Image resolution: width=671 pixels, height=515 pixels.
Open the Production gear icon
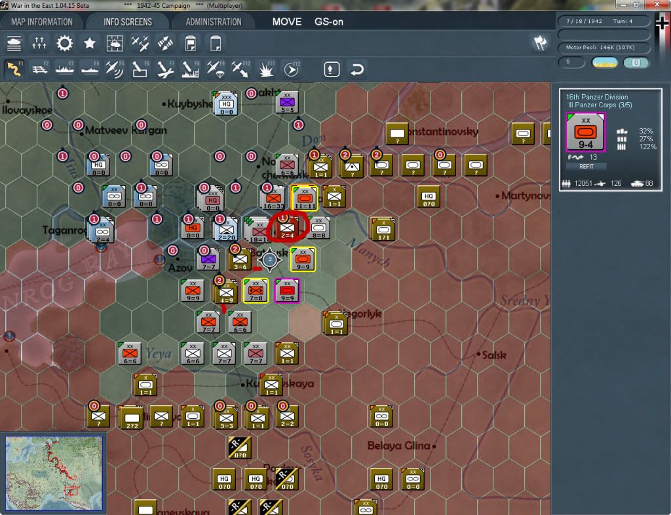click(65, 43)
